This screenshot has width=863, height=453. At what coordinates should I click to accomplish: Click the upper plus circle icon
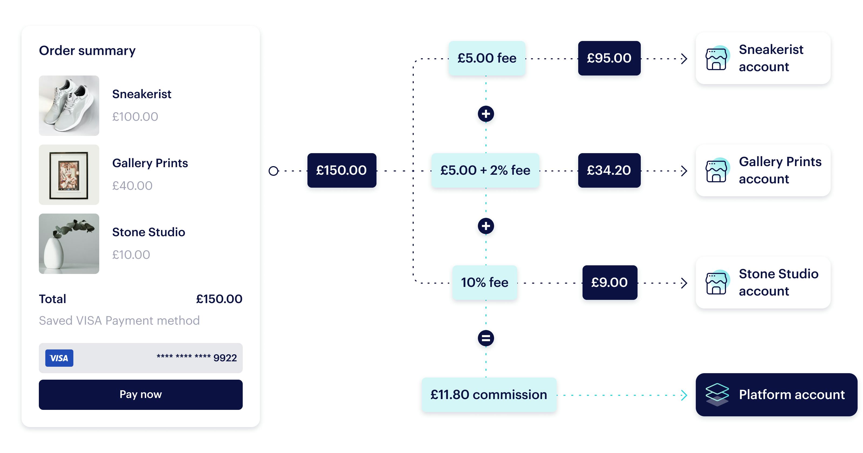486,114
